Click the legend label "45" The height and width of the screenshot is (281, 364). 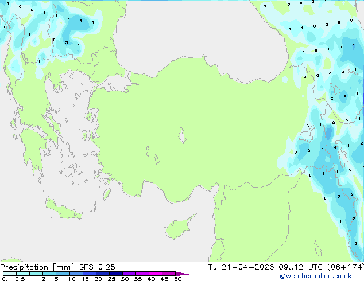pyautogui.click(x=164, y=279)
